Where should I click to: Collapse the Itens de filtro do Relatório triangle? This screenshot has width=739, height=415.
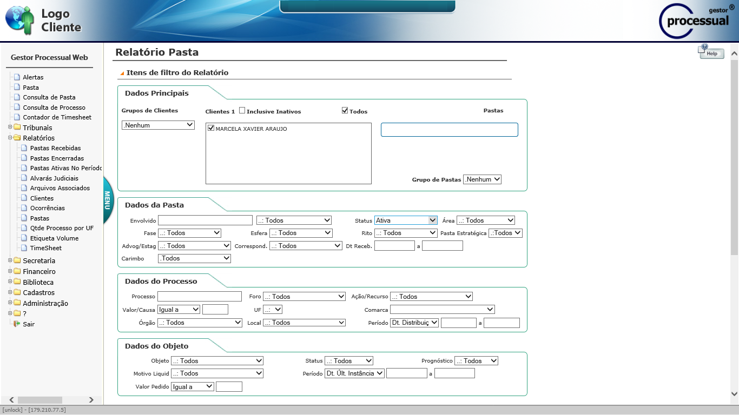point(122,73)
